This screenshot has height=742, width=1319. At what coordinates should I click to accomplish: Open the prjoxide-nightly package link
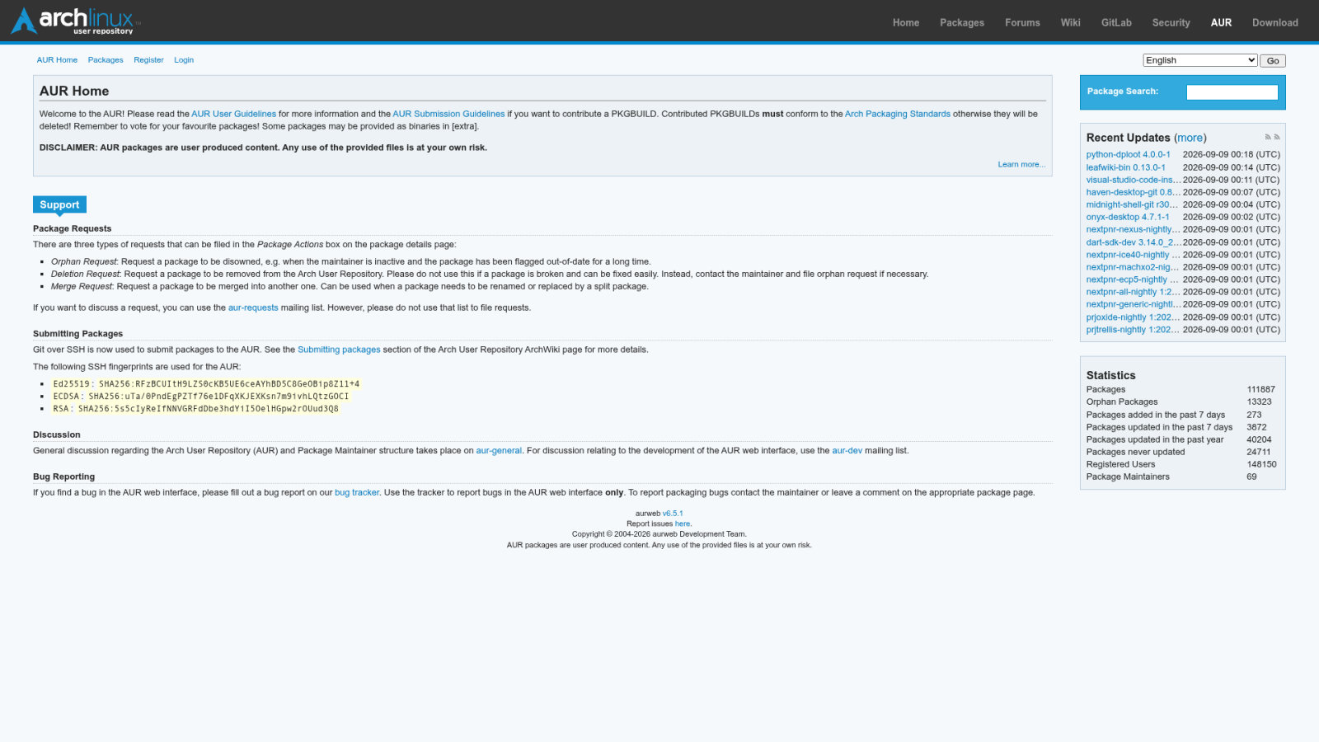click(x=1133, y=317)
